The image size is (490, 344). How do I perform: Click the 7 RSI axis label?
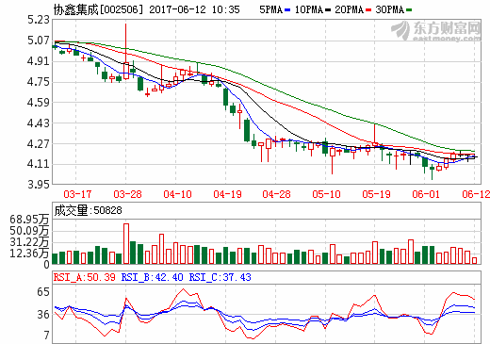pyautogui.click(x=46, y=336)
